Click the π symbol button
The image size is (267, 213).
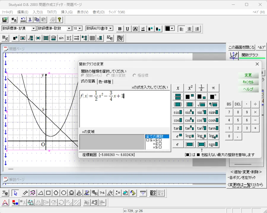tap(213, 88)
